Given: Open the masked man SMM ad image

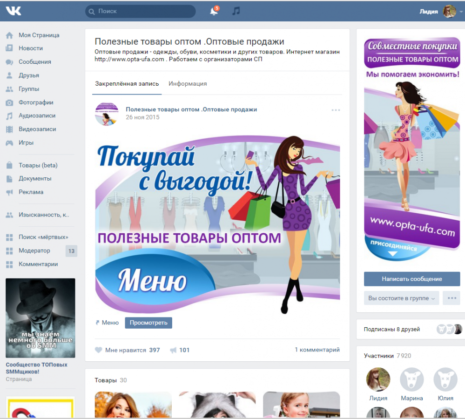Looking at the screenshot, I should [x=40, y=318].
